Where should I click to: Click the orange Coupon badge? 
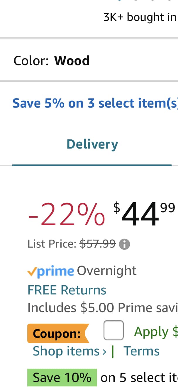(57, 333)
